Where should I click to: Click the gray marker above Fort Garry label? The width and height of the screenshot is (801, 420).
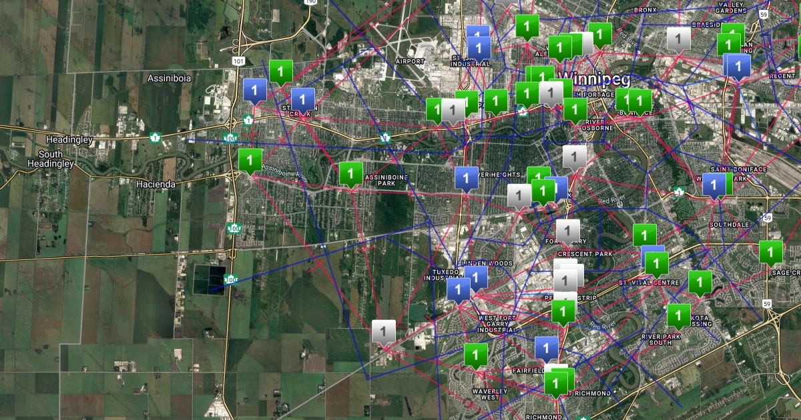[567, 231]
